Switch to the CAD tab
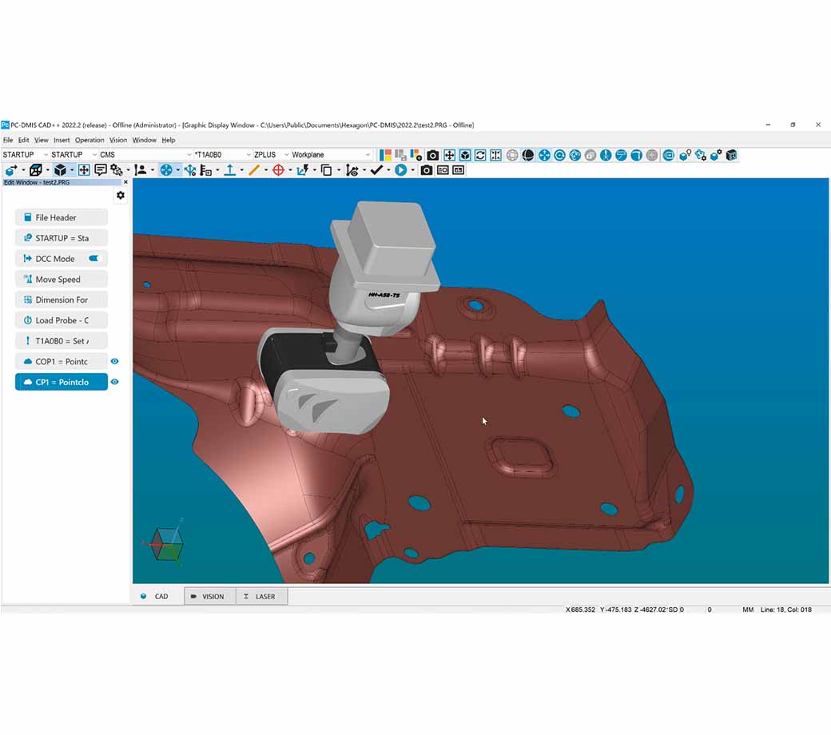Image resolution: width=831 pixels, height=735 pixels. [157, 597]
